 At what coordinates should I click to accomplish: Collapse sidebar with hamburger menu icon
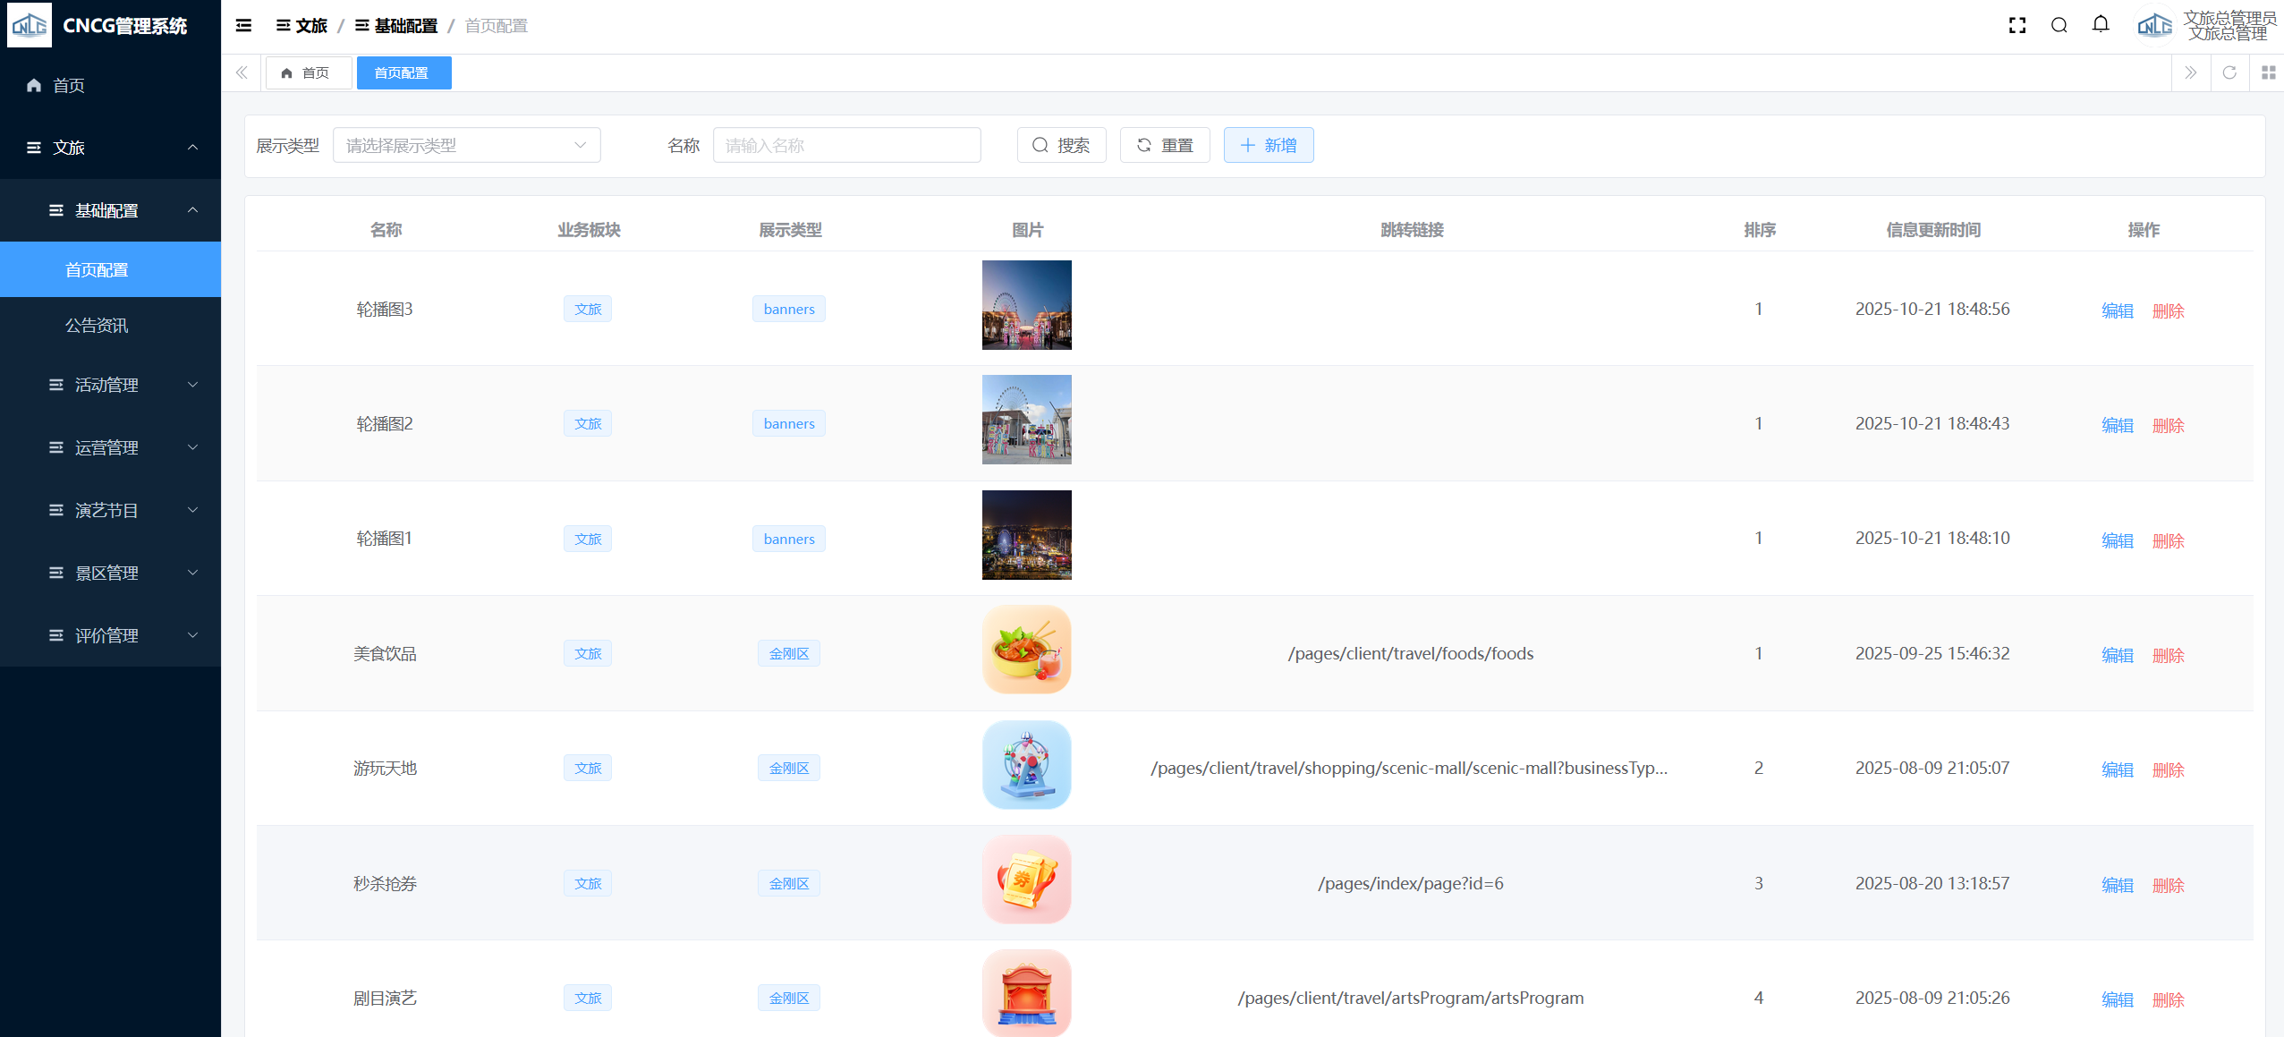[x=243, y=25]
